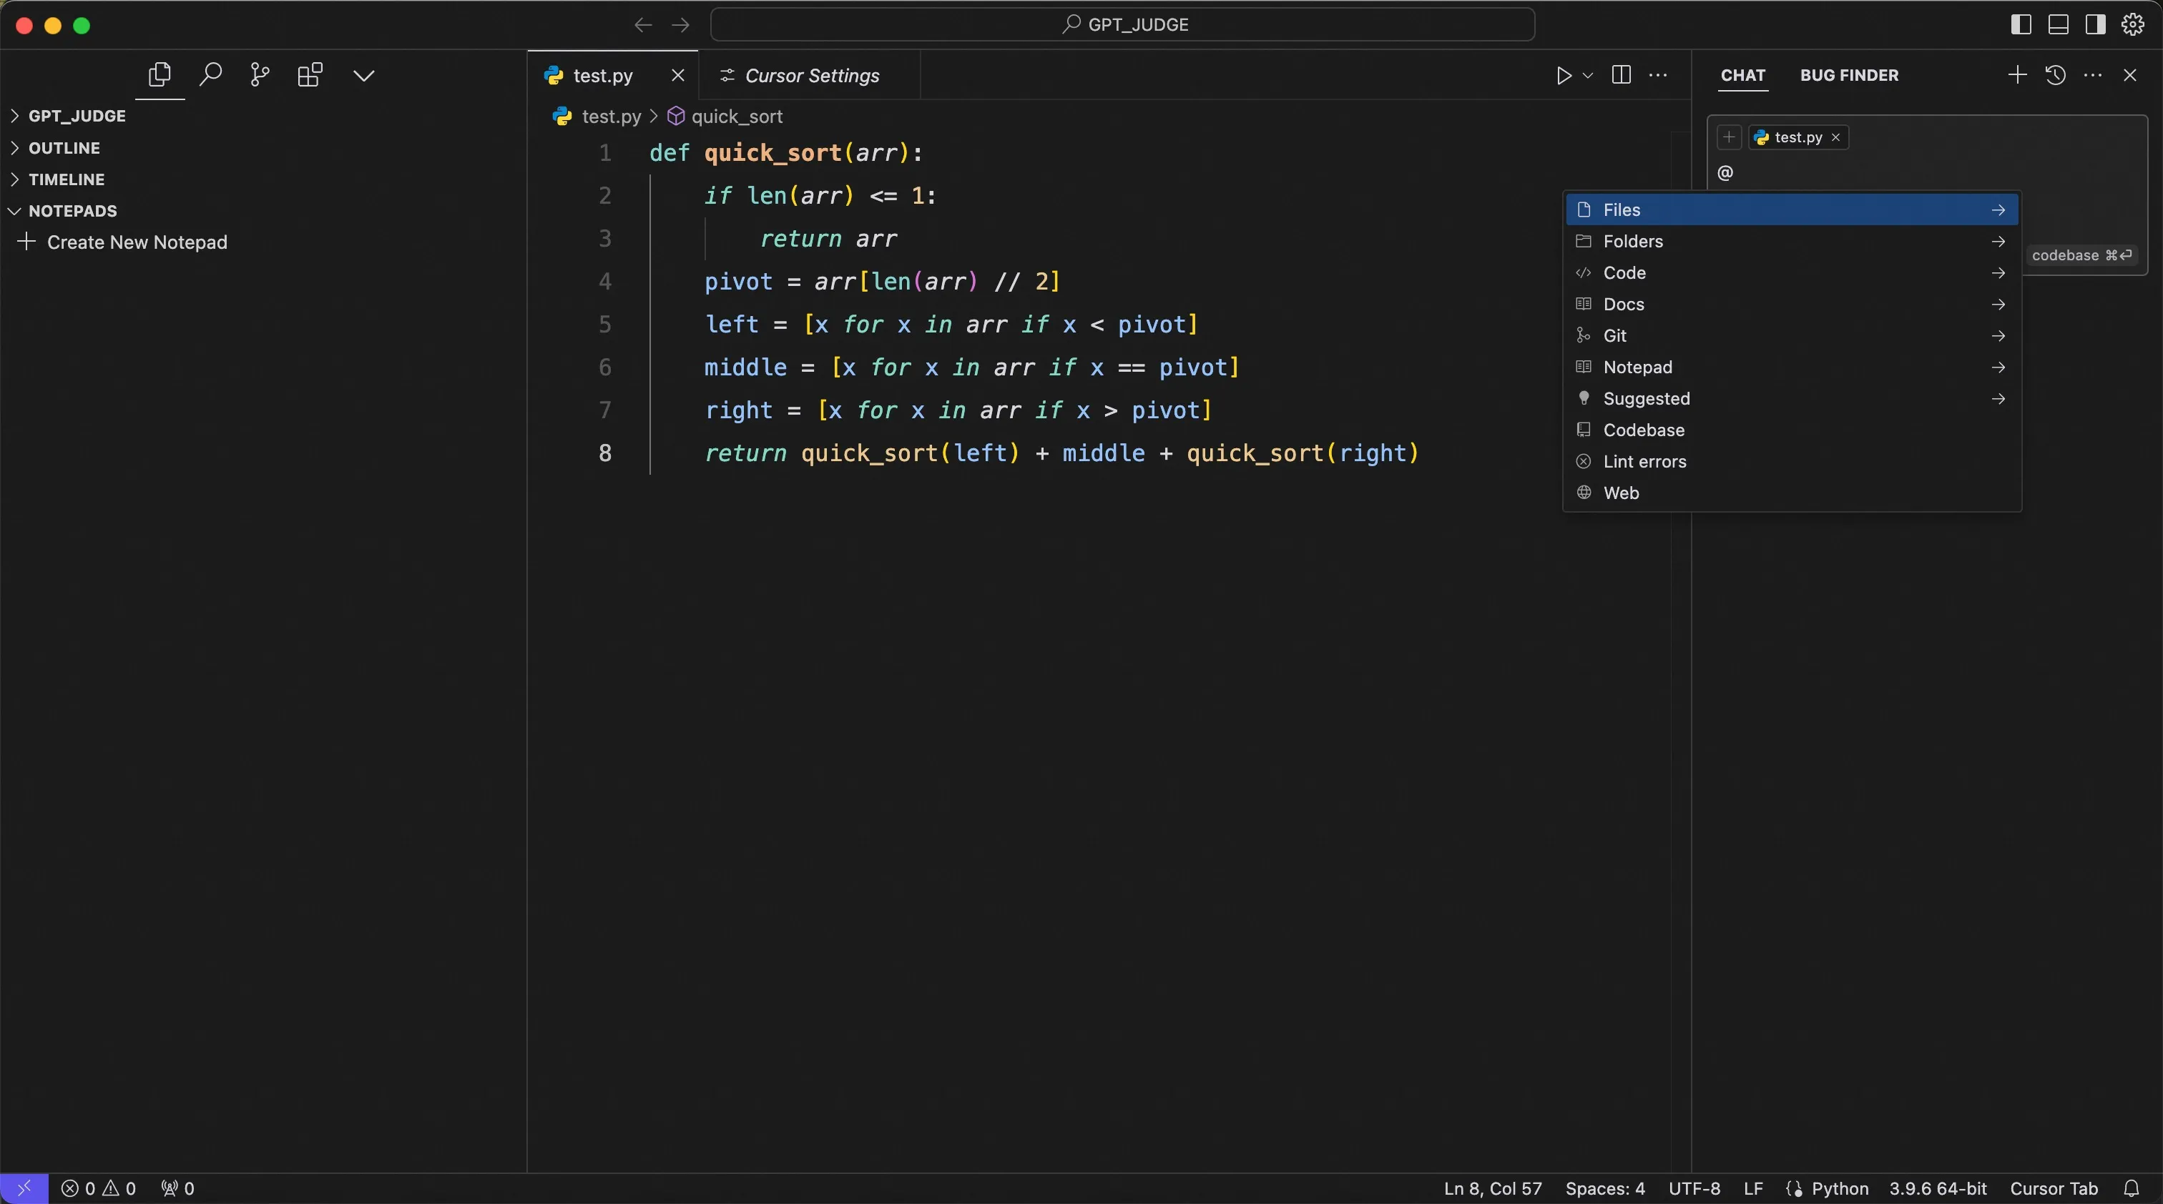Click LF line ending status entry

[x=1752, y=1188]
